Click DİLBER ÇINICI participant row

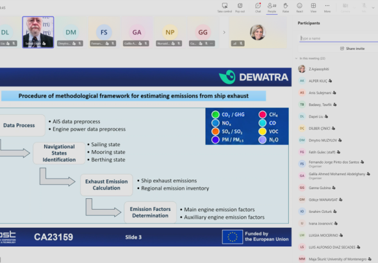click(x=338, y=128)
